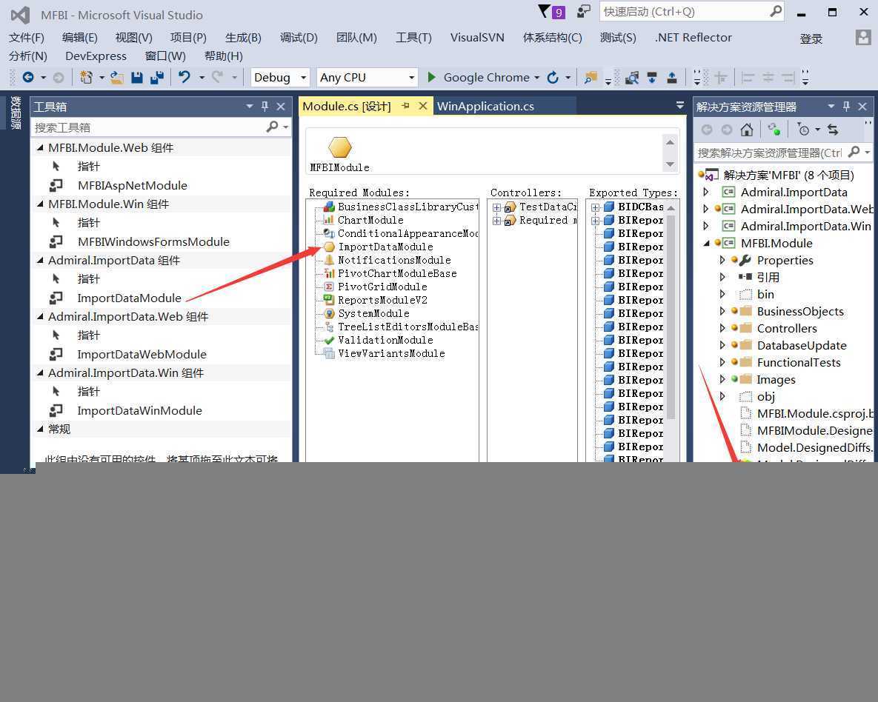Screen dimensions: 878x702
Task: Open the Controllers folder in Solution Explorer
Action: coord(786,329)
